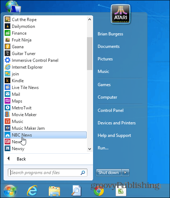Select the Live Tile News label
The image size is (170, 198).
(25, 88)
